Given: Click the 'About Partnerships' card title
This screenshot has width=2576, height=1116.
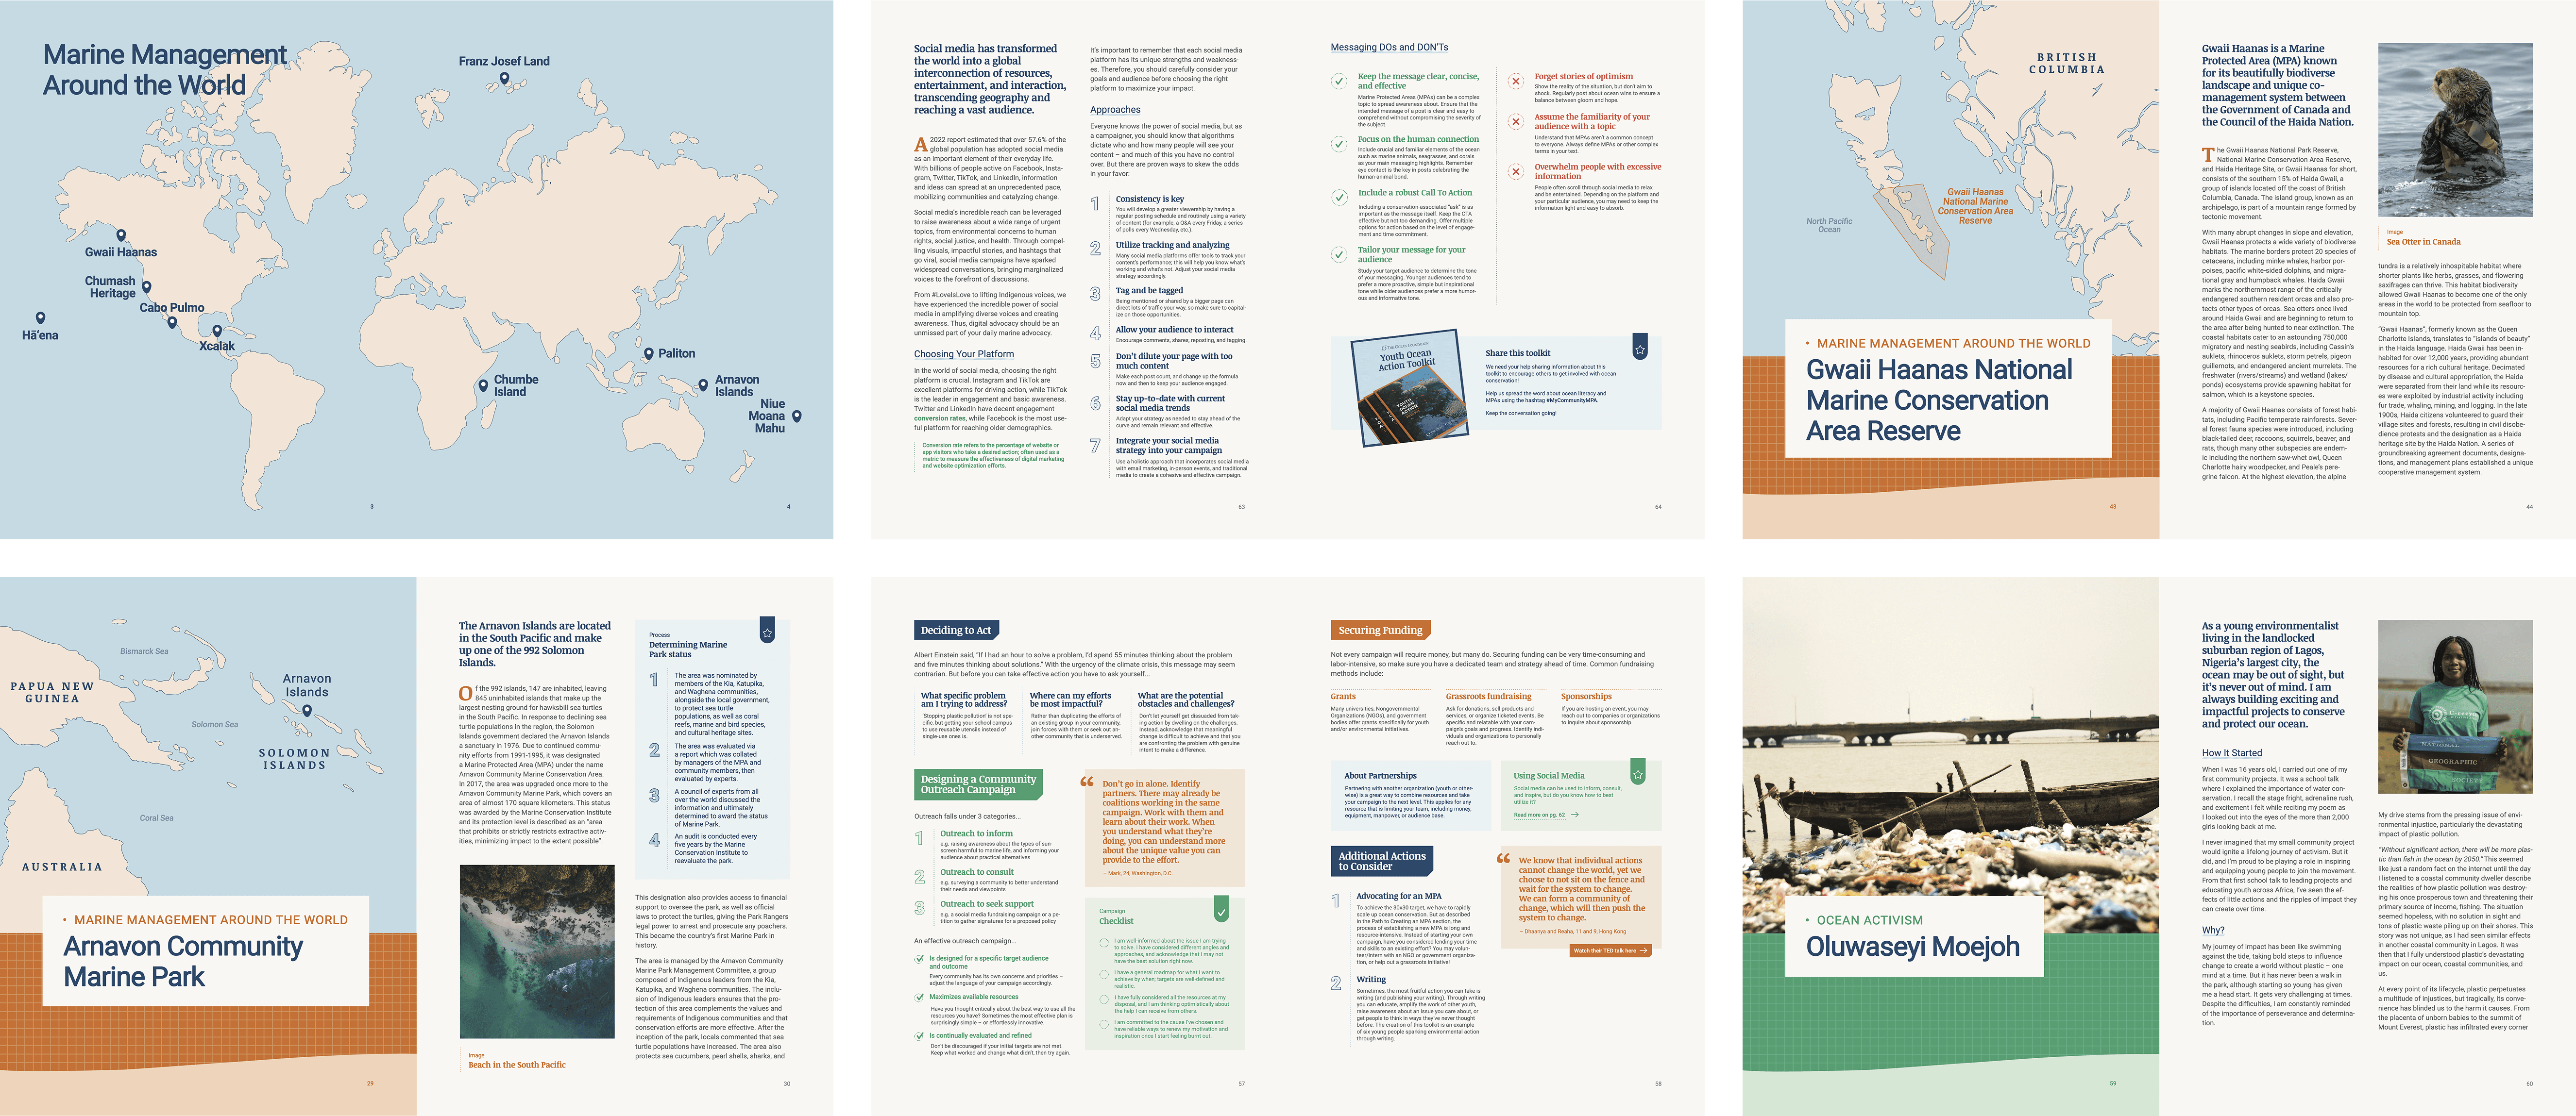Looking at the screenshot, I should (1380, 775).
